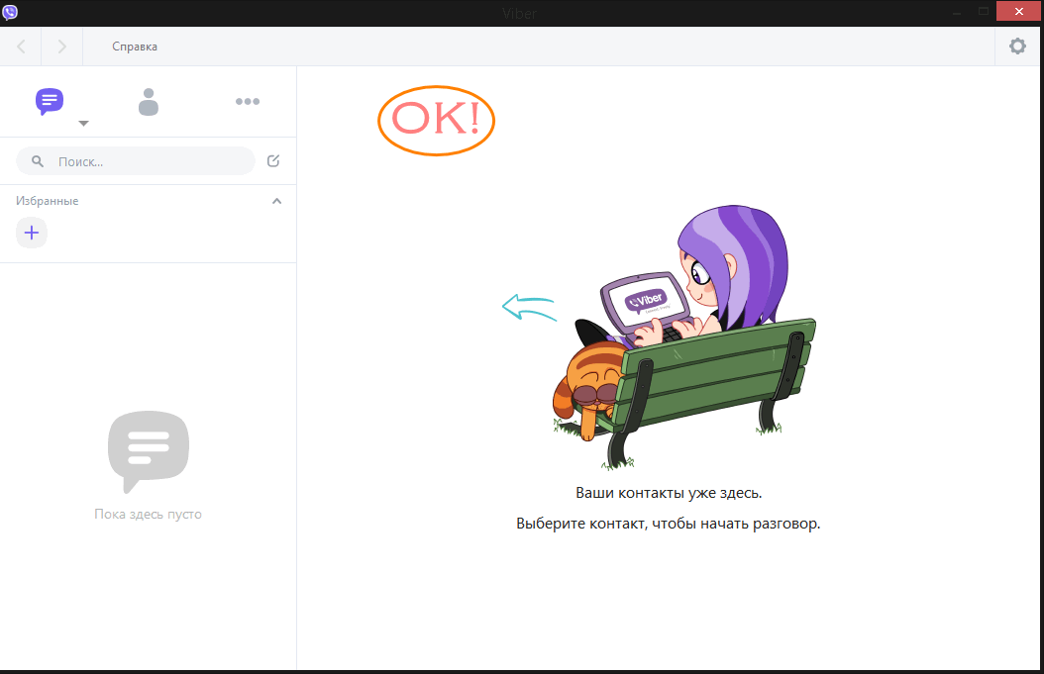The image size is (1044, 674).
Task: Maximize the Viber window
Action: (x=984, y=11)
